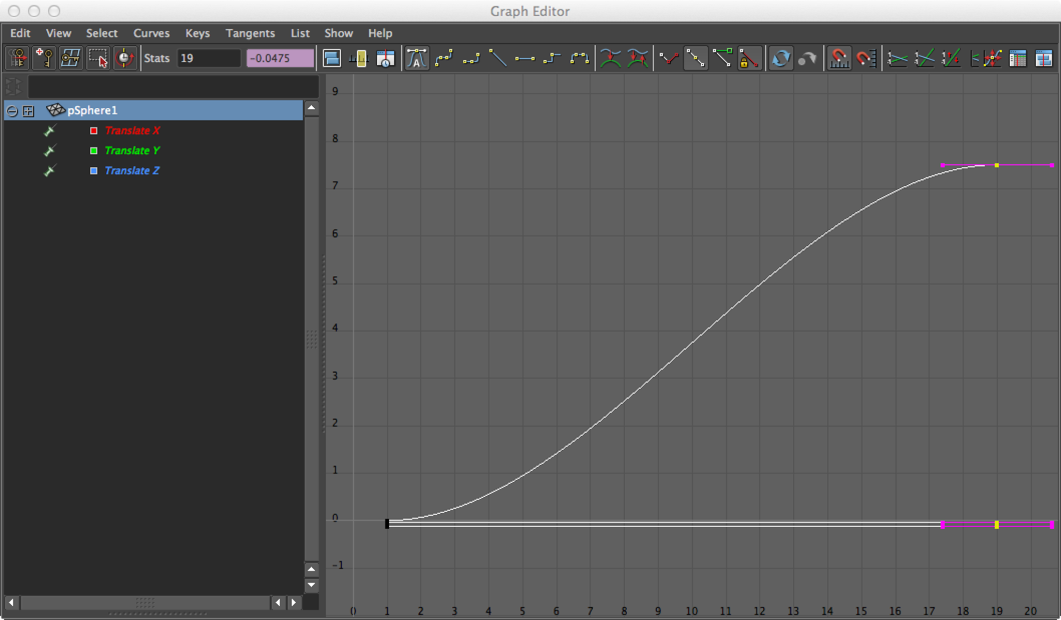This screenshot has height=620, width=1061.
Task: Select the Lock Selected Keys icon
Action: tap(750, 58)
